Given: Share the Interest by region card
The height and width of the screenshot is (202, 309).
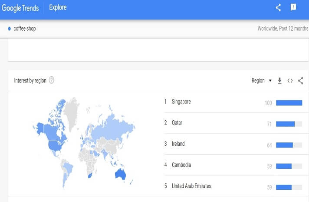Looking at the screenshot, I should click(300, 80).
